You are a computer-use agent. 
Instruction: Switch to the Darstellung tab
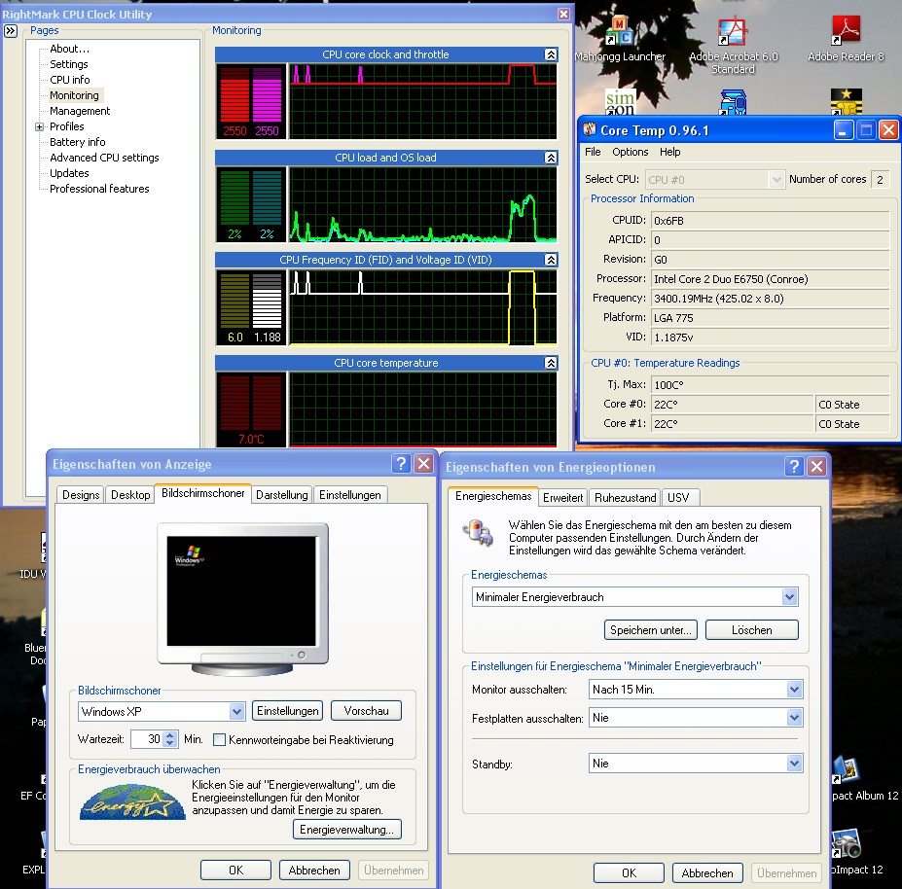pyautogui.click(x=281, y=495)
